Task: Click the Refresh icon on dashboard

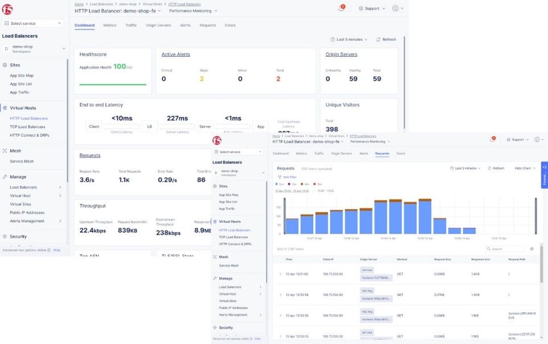Action: [x=378, y=39]
